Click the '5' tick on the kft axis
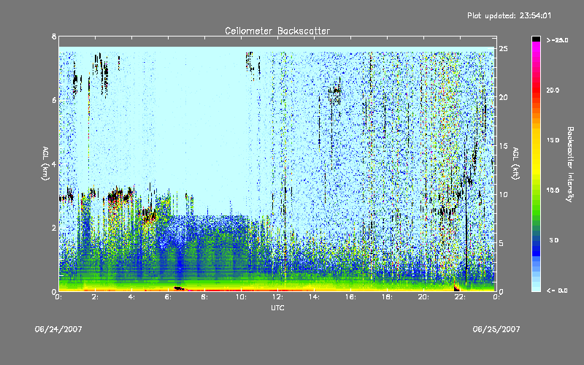The width and height of the screenshot is (584, 365). point(502,243)
